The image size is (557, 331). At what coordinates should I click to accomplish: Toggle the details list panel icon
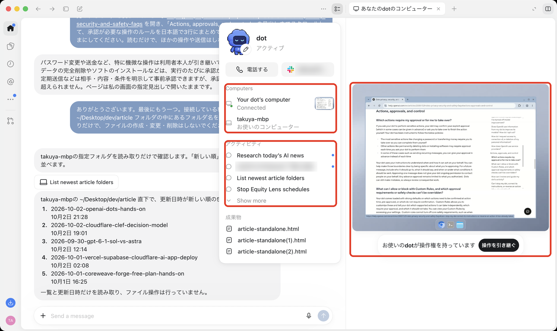click(337, 9)
